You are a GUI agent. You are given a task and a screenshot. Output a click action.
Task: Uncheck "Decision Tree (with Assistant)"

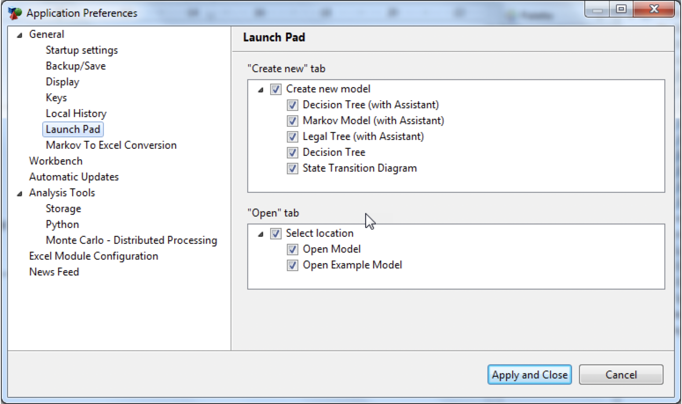292,105
